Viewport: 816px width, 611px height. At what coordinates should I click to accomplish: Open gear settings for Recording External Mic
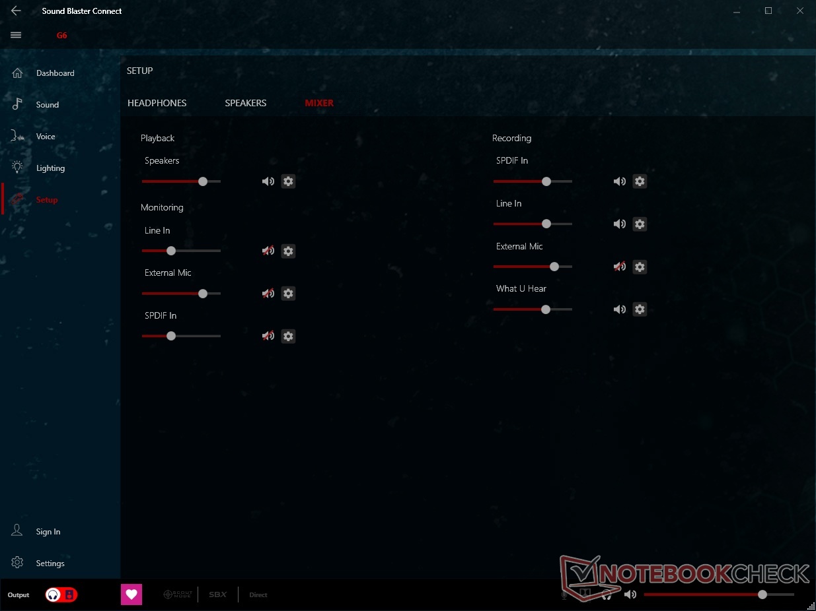click(640, 267)
